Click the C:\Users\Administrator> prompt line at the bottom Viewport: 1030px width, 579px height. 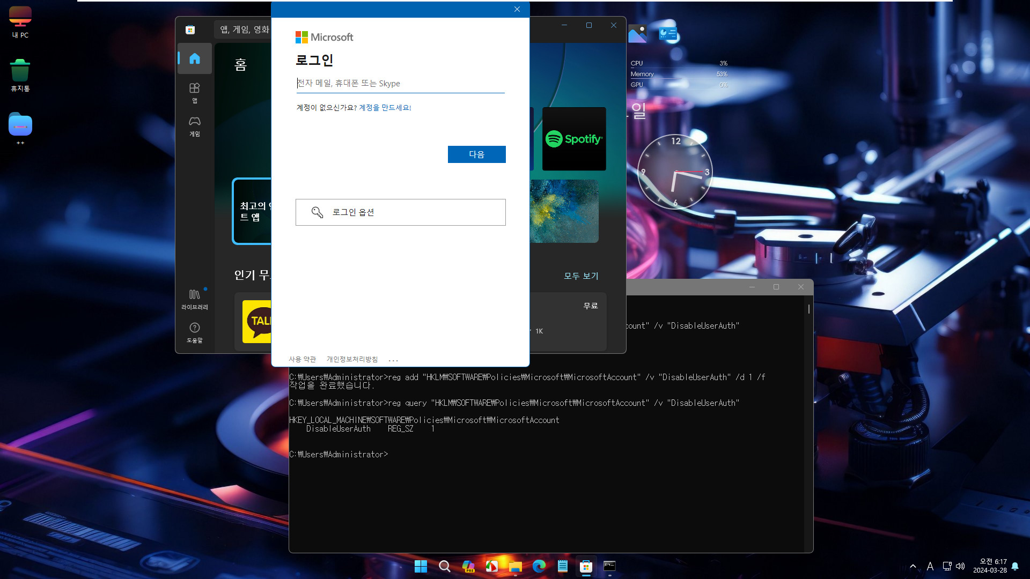click(339, 455)
